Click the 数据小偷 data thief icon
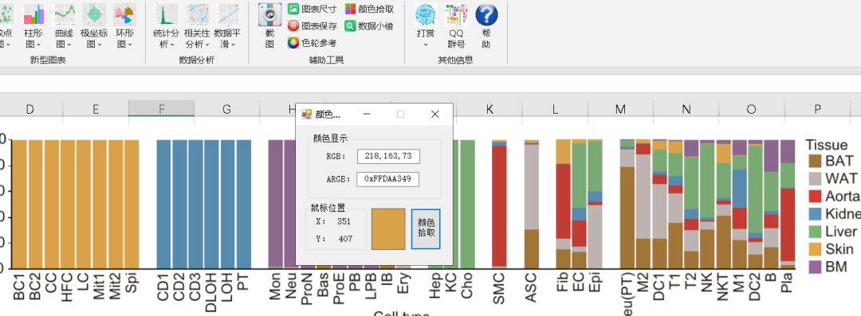Image resolution: width=861 pixels, height=316 pixels. pos(350,25)
